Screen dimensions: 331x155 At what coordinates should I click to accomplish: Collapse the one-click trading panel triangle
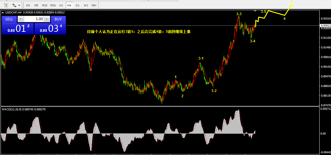pos(3,13)
